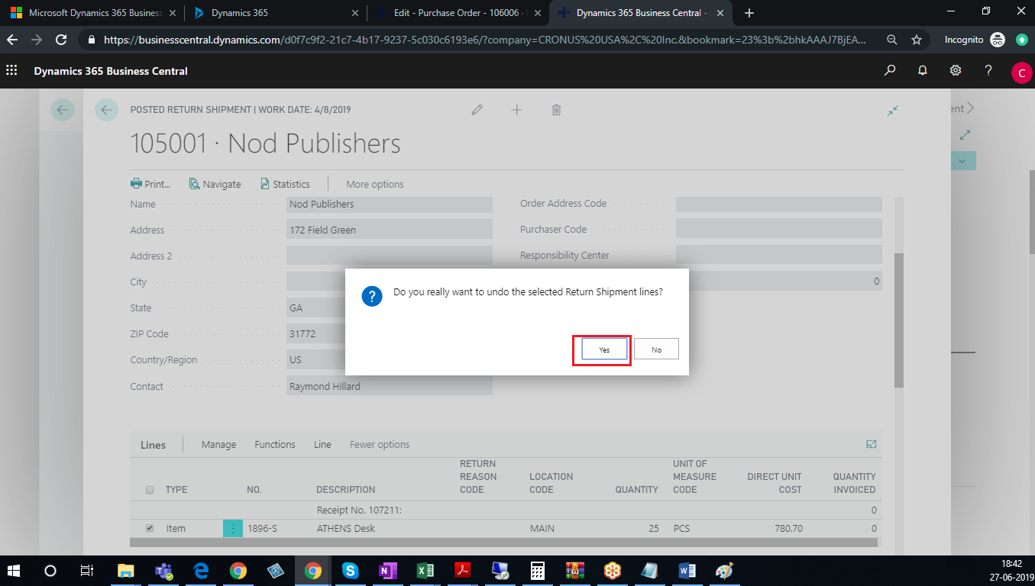Open the Windows Start menu
The width and height of the screenshot is (1035, 586).
point(13,571)
